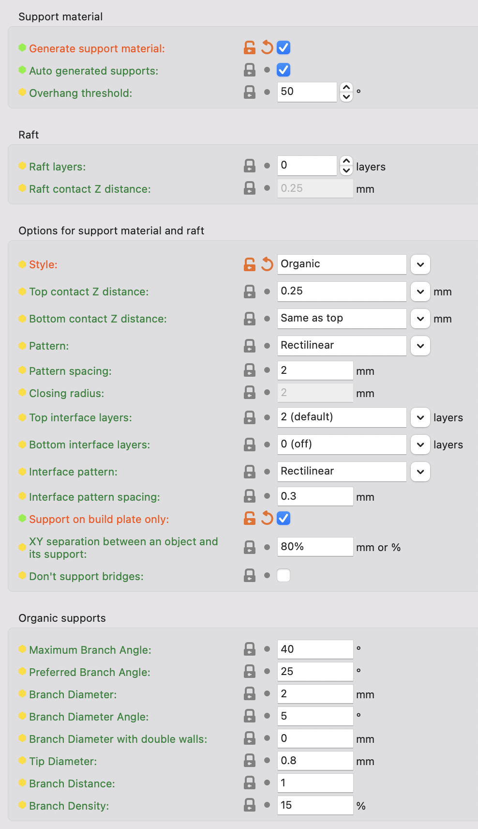This screenshot has width=478, height=829.
Task: Click the revert arrow for Generate support material
Action: [267, 47]
